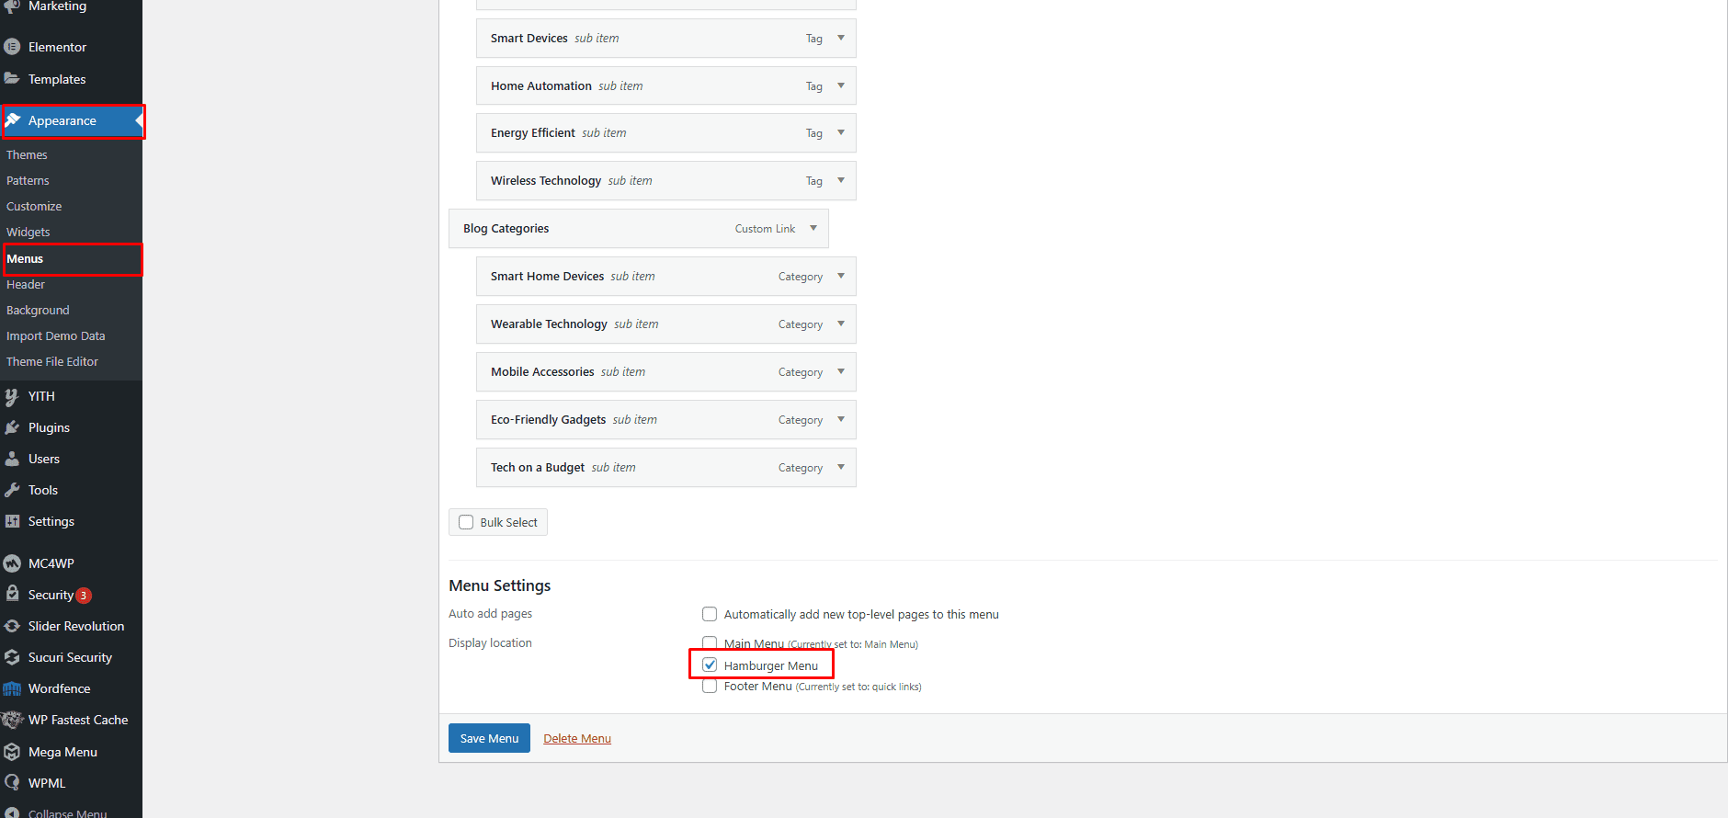Click the Slider Revolution icon
This screenshot has width=1728, height=818.
12,626
